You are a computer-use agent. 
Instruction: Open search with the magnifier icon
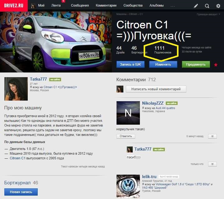click(207, 6)
